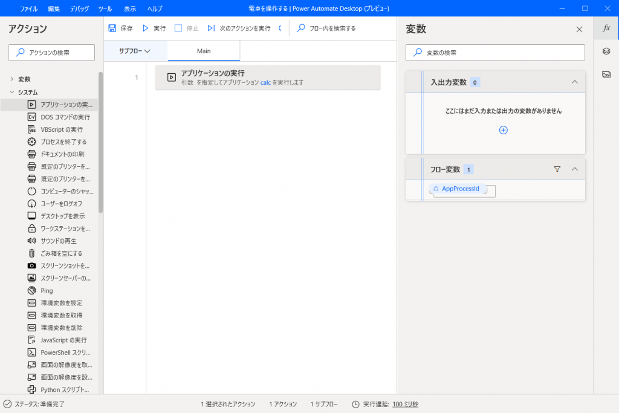This screenshot has width=619, height=413.
Task: Click the 変数の検索 search field
Action: coord(495,53)
